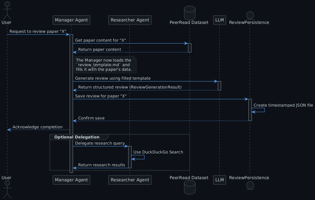315x200 pixels.
Task: Click the PeerRead Dataset activation bar
Action: [190, 48]
